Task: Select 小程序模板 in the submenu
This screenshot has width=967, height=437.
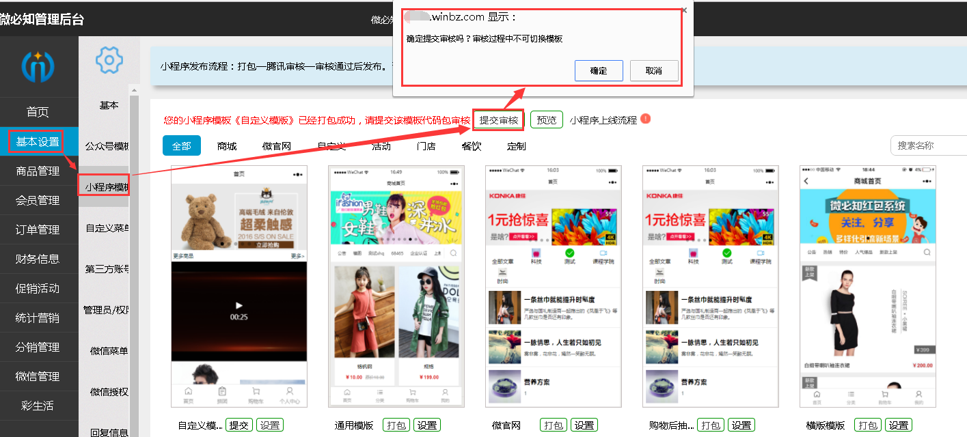Action: tap(105, 186)
